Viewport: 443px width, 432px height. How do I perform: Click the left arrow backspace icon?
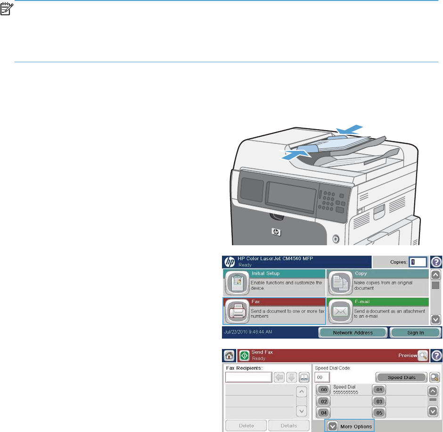coord(279,377)
